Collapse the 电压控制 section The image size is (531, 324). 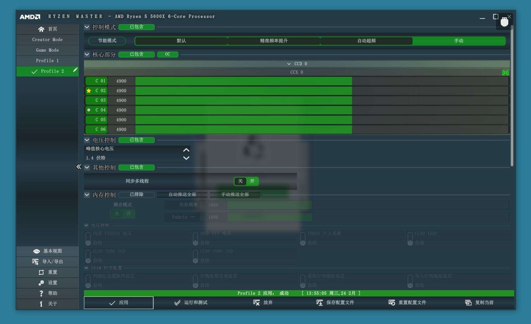point(87,140)
